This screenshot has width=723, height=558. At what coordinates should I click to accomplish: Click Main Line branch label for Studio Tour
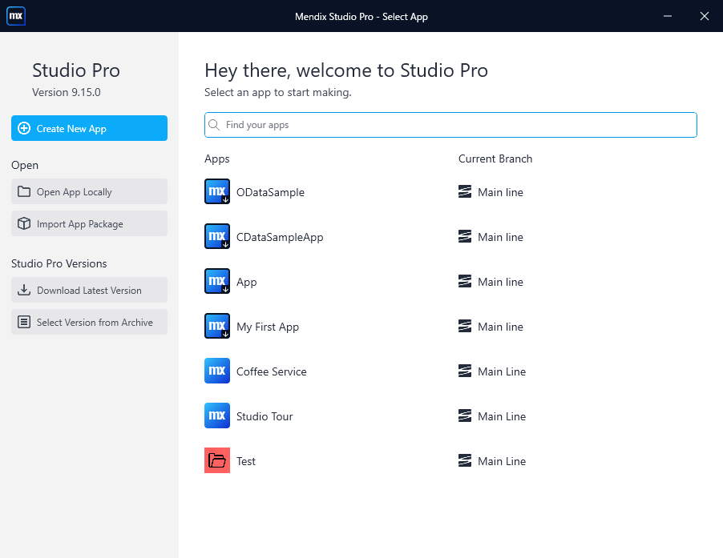pos(502,416)
